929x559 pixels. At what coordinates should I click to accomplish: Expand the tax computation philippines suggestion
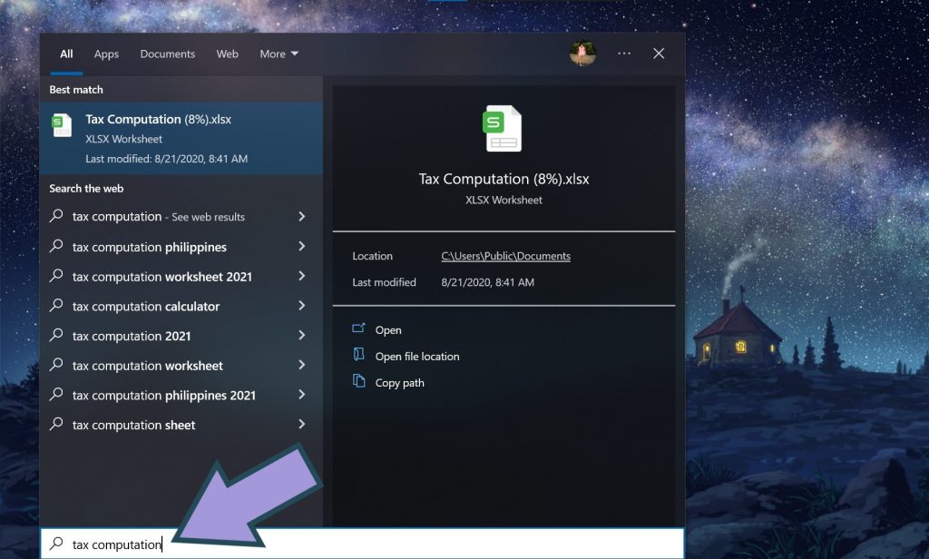point(302,246)
